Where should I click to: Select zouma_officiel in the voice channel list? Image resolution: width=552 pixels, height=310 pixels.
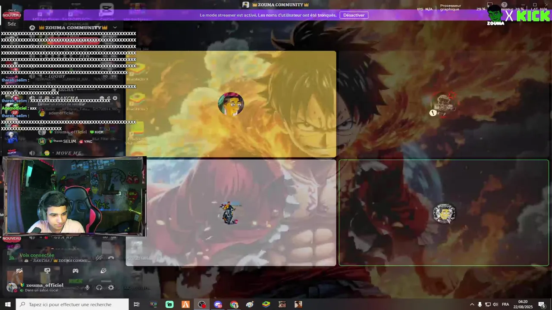pos(70,132)
